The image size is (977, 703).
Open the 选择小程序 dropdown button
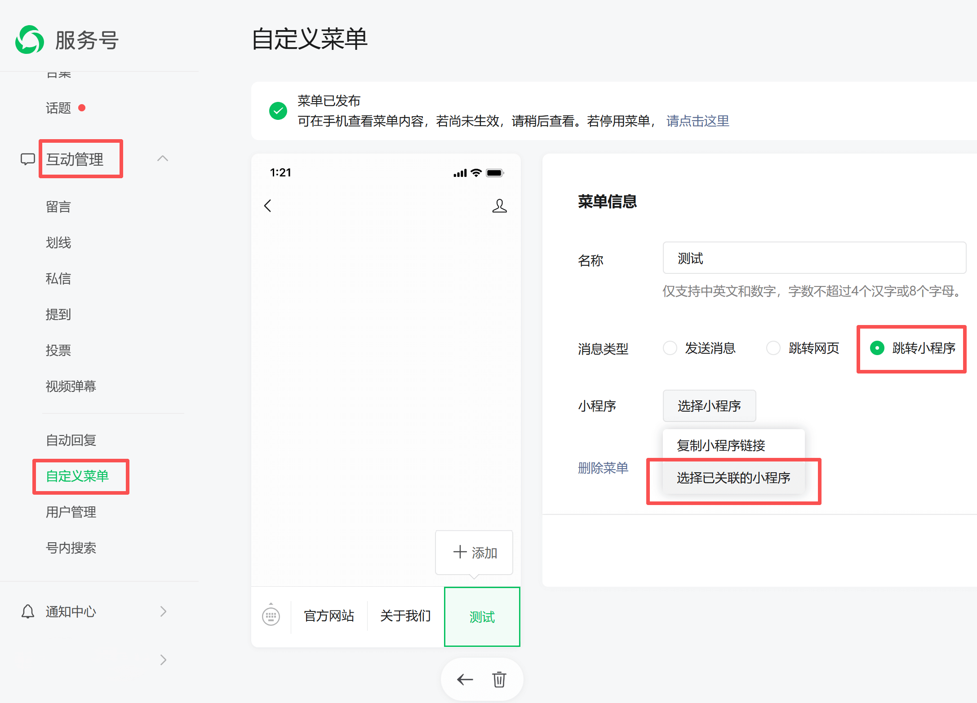pyautogui.click(x=709, y=406)
